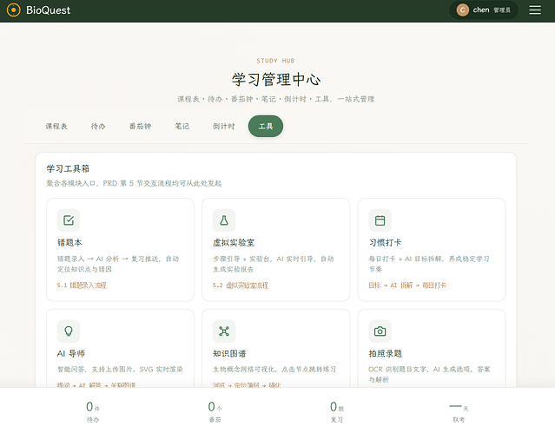555x433 pixels.
Task: Select the 倒计时 tab
Action: 224,127
